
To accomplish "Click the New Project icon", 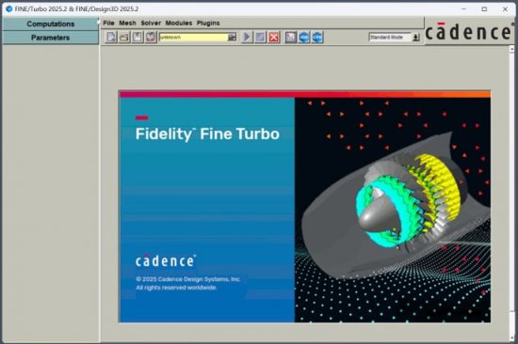I will (x=111, y=37).
